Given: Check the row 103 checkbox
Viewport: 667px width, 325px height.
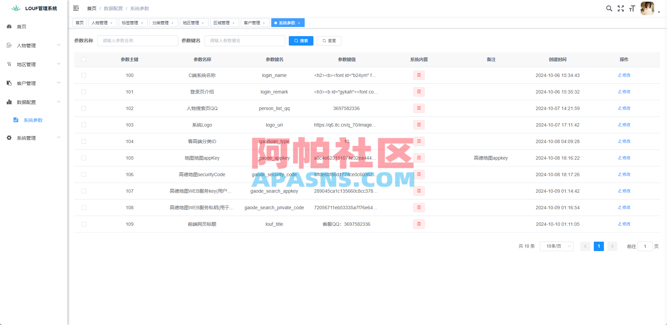Looking at the screenshot, I should [x=84, y=125].
